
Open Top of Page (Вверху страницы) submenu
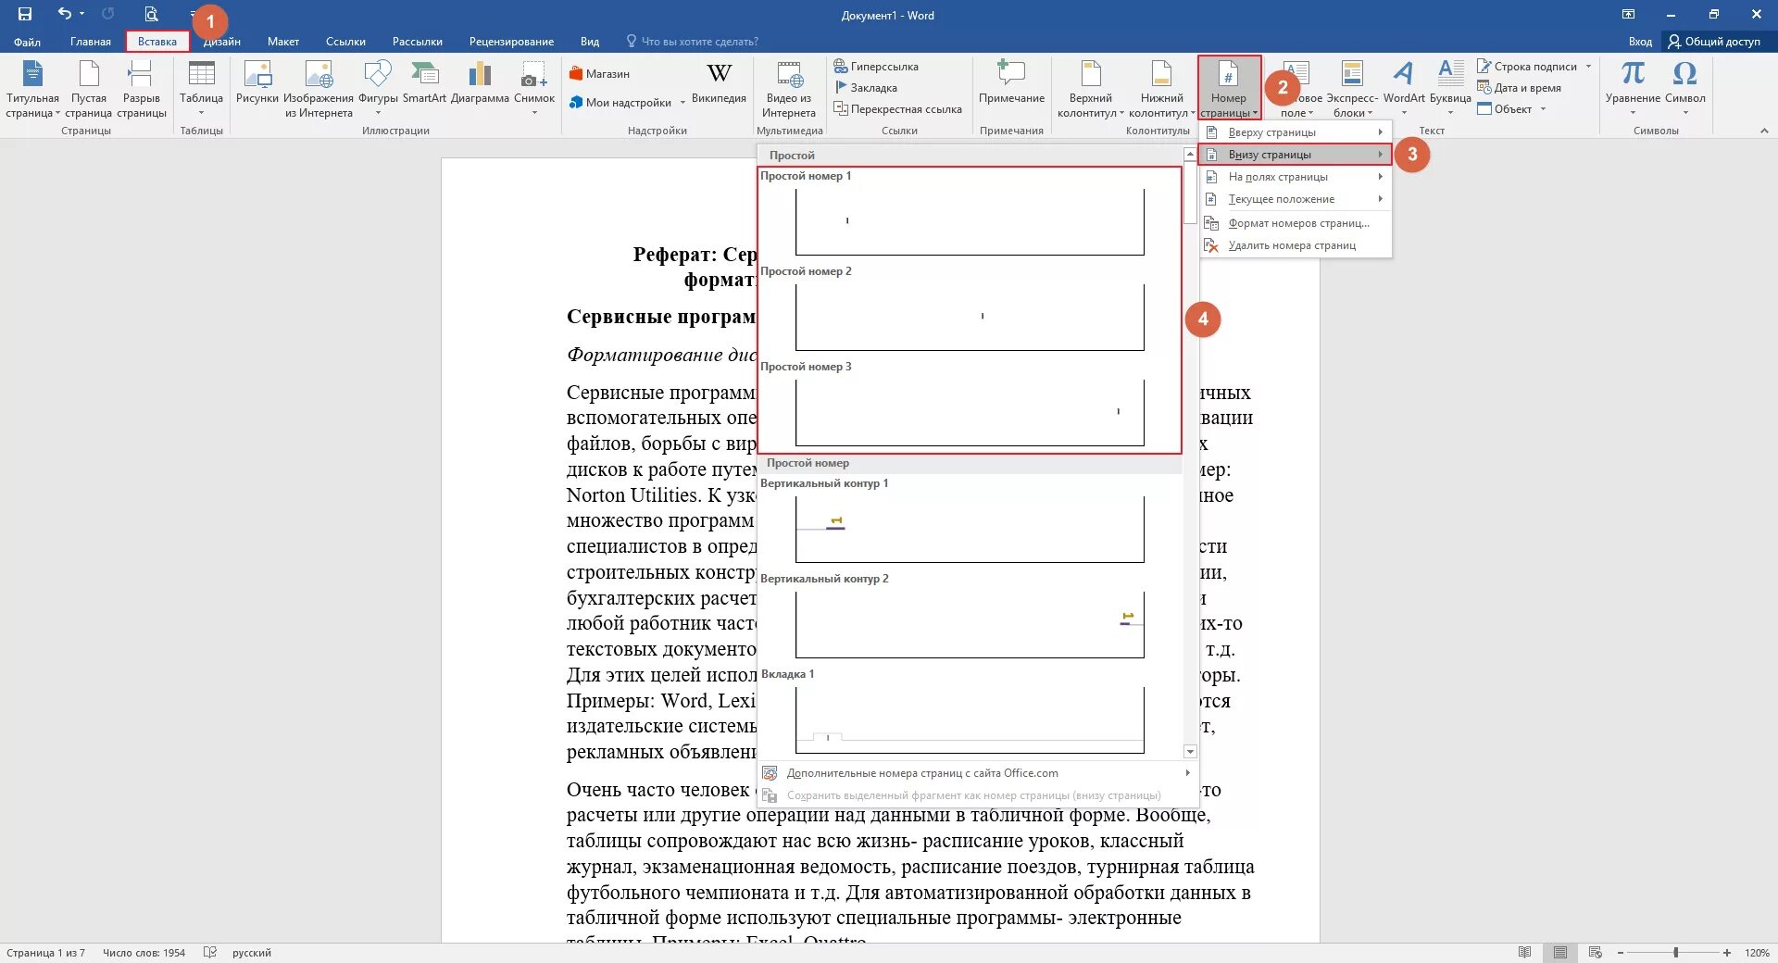[x=1296, y=132]
